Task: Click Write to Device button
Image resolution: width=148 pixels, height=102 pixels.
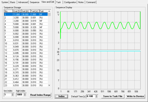Action: (135, 96)
